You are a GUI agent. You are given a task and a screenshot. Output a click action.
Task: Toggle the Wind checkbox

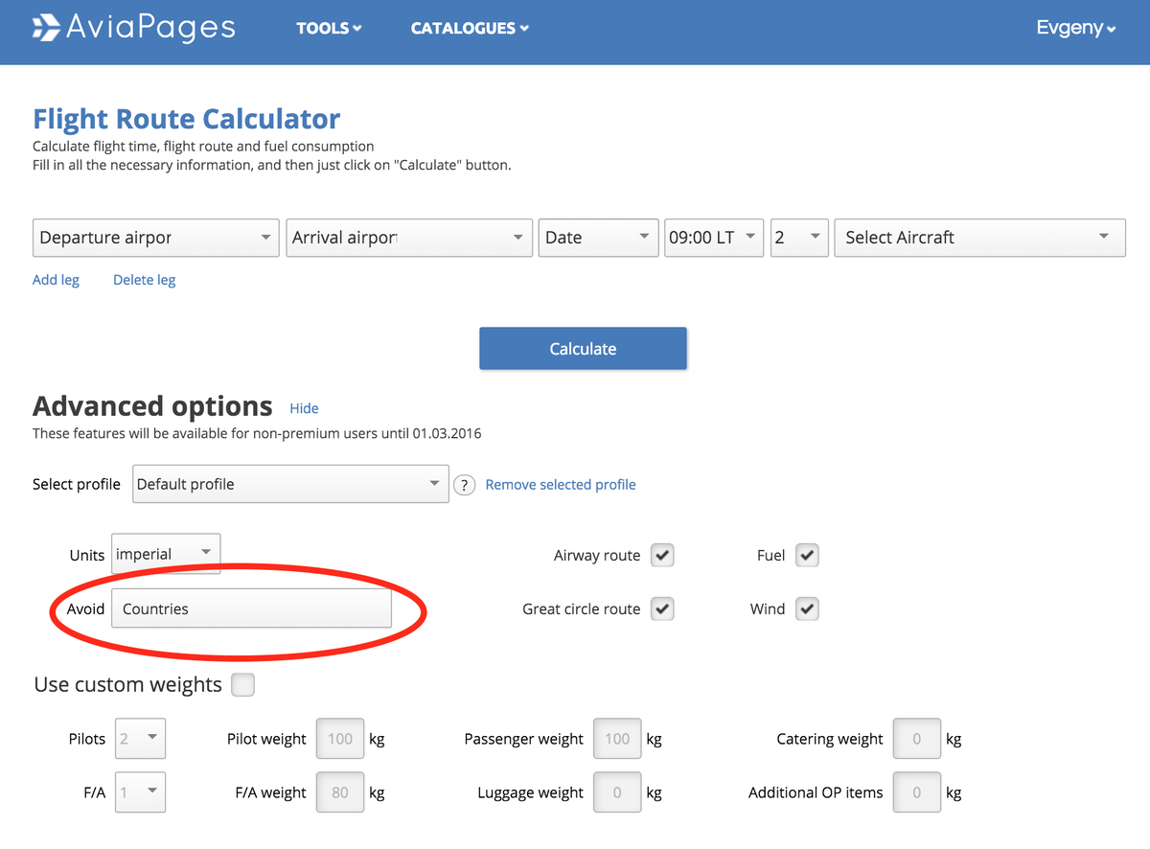pos(807,608)
